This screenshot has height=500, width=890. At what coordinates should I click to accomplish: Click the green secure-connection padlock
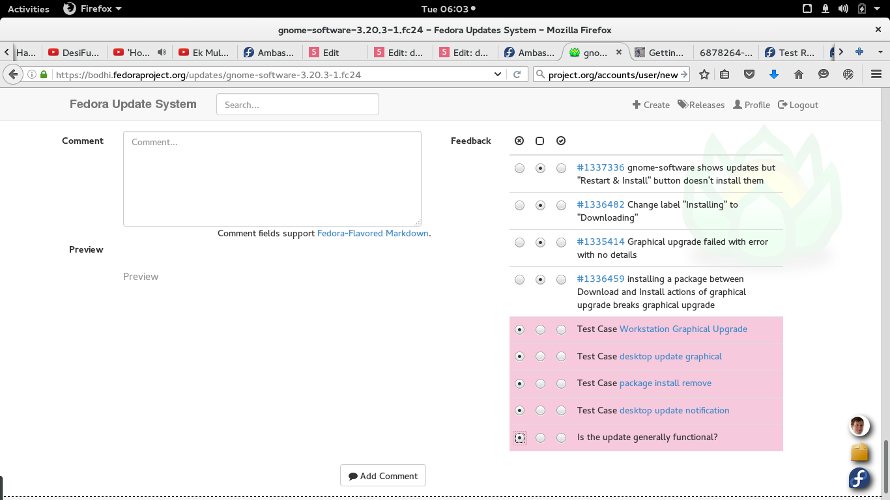(44, 75)
